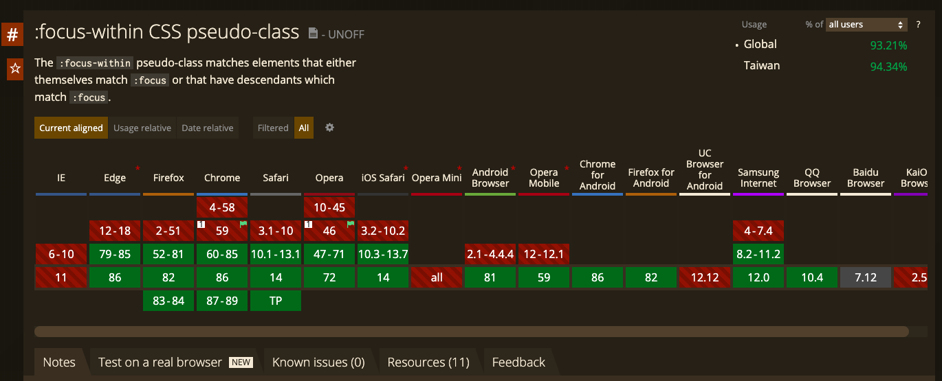Click the hash permalink icon
The height and width of the screenshot is (381, 942).
[x=12, y=34]
